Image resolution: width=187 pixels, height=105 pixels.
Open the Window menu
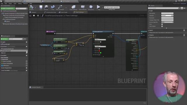click(25, 3)
